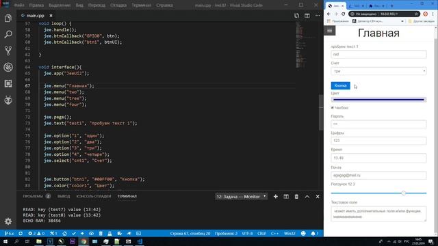Open the Extensions view
Image resolution: width=438 pixels, height=246 pixels.
click(8, 83)
